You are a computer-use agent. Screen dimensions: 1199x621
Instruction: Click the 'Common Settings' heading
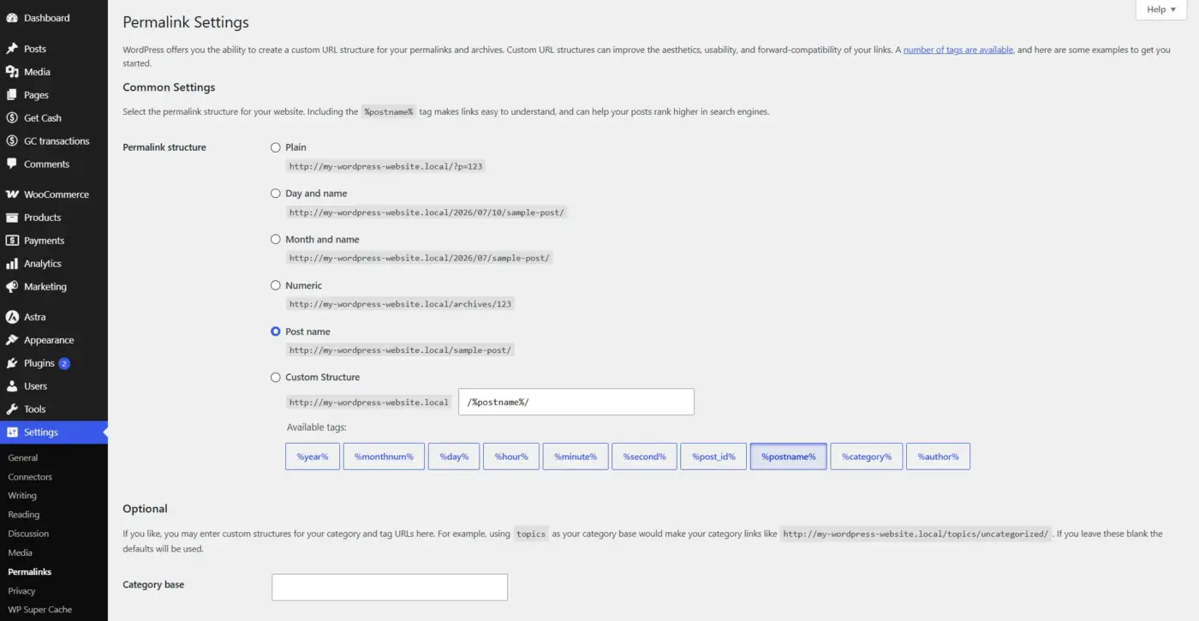pyautogui.click(x=169, y=87)
